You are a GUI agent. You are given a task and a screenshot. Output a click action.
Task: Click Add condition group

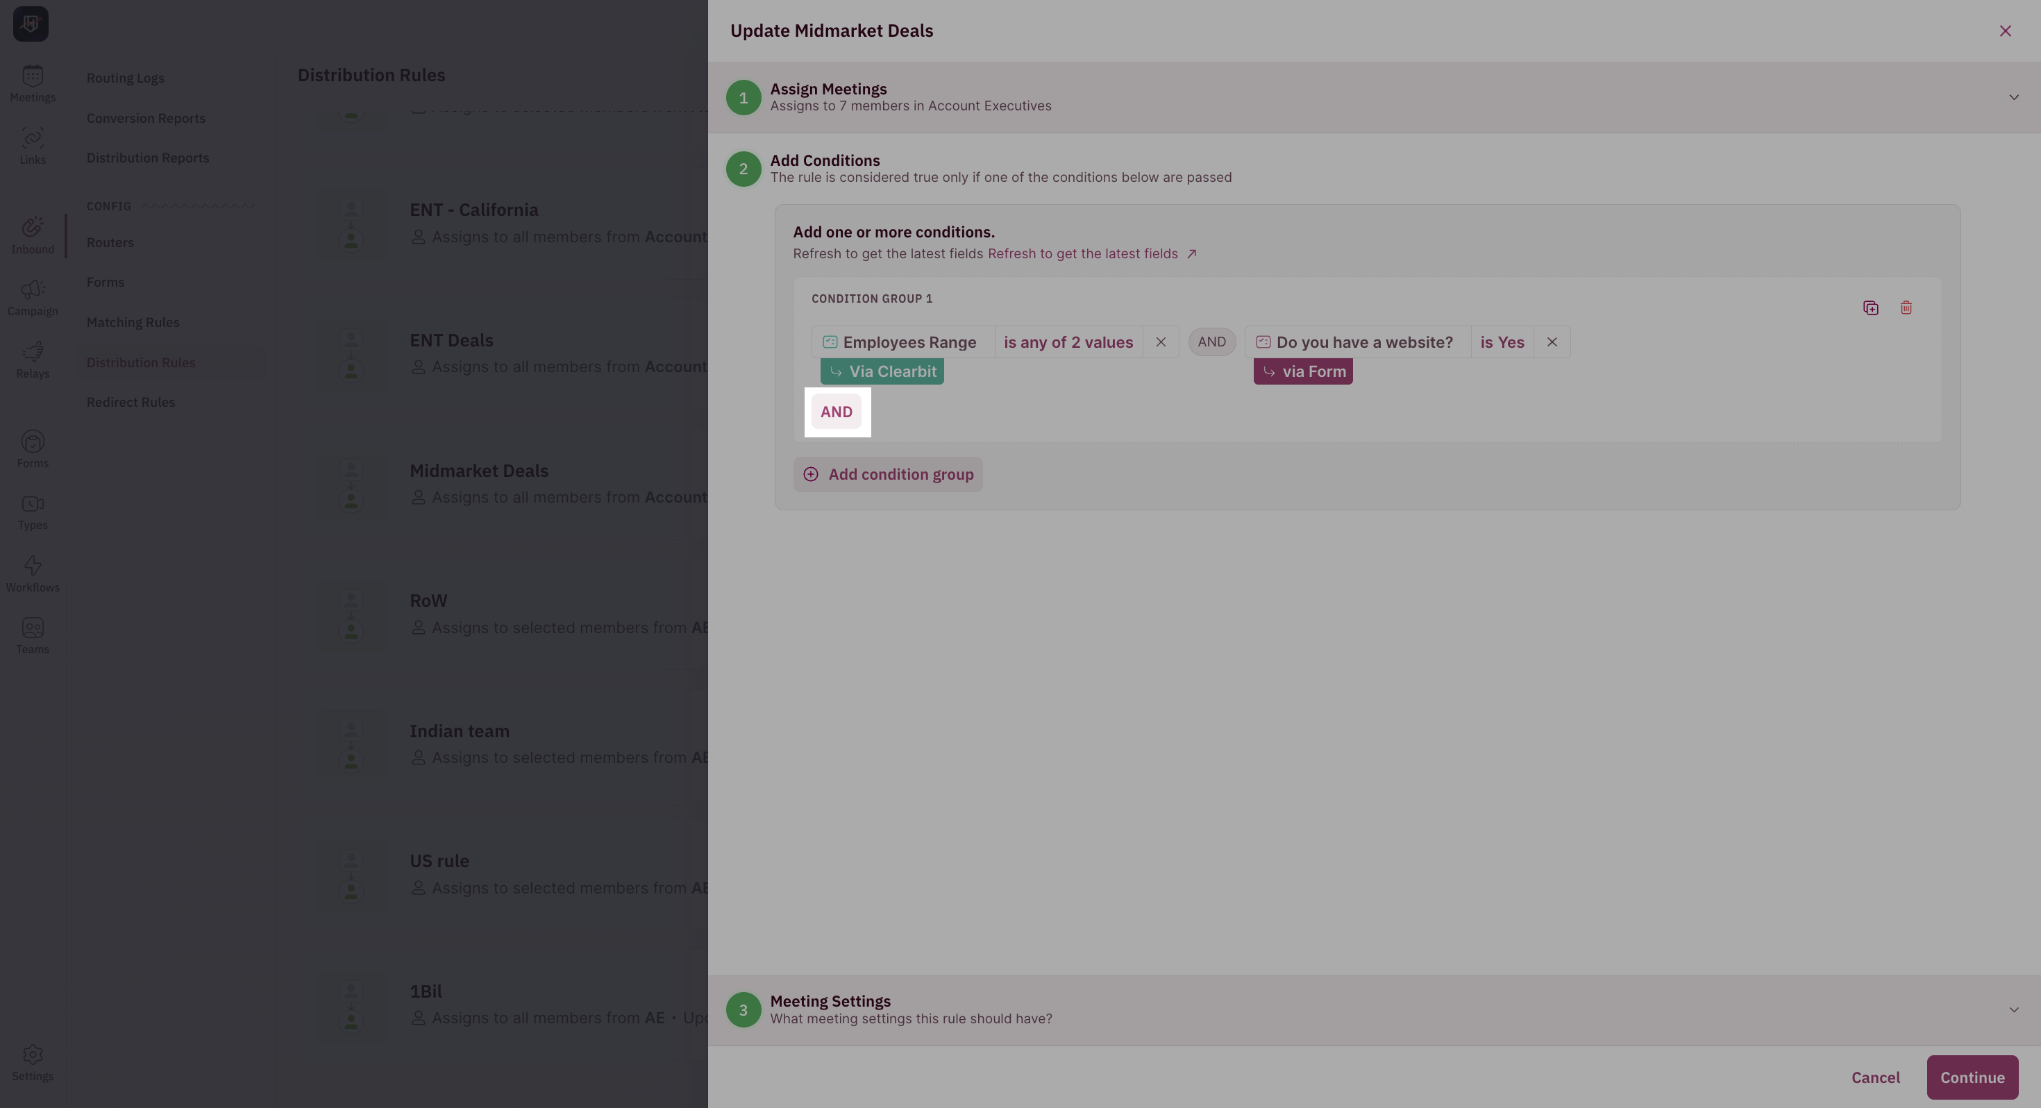[887, 474]
